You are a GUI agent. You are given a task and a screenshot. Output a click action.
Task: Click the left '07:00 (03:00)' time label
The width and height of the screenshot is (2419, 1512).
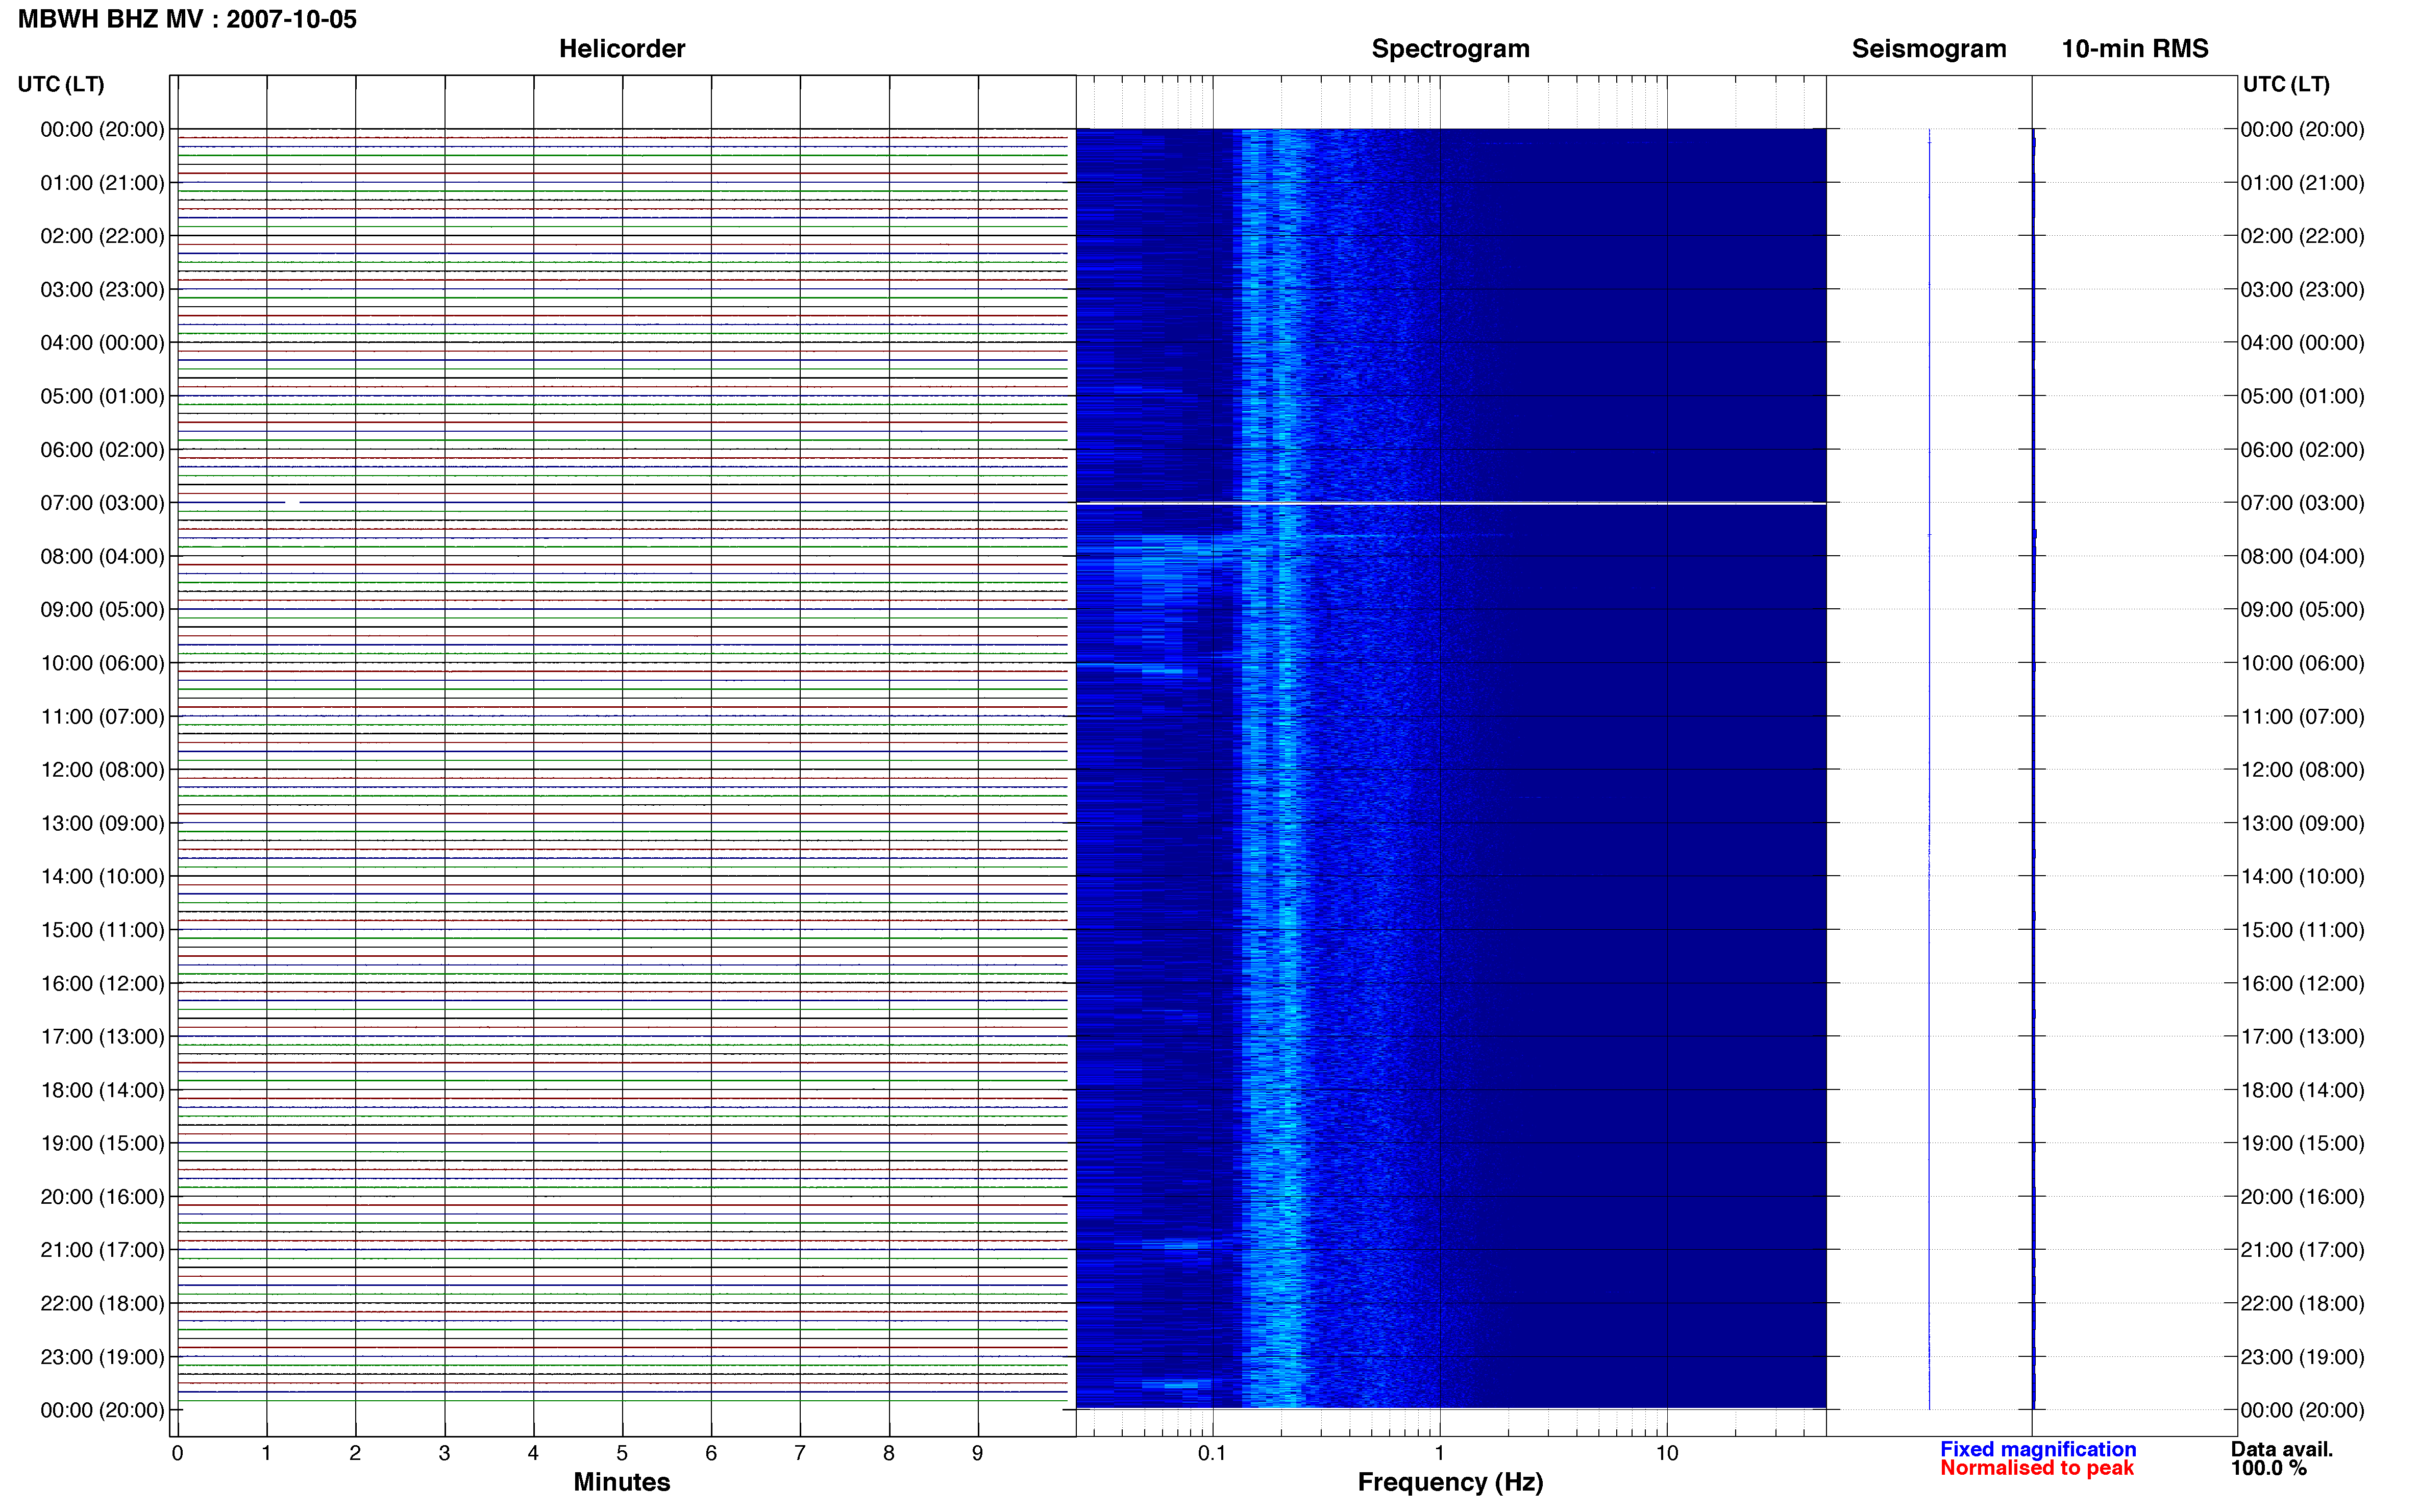pyautogui.click(x=102, y=503)
